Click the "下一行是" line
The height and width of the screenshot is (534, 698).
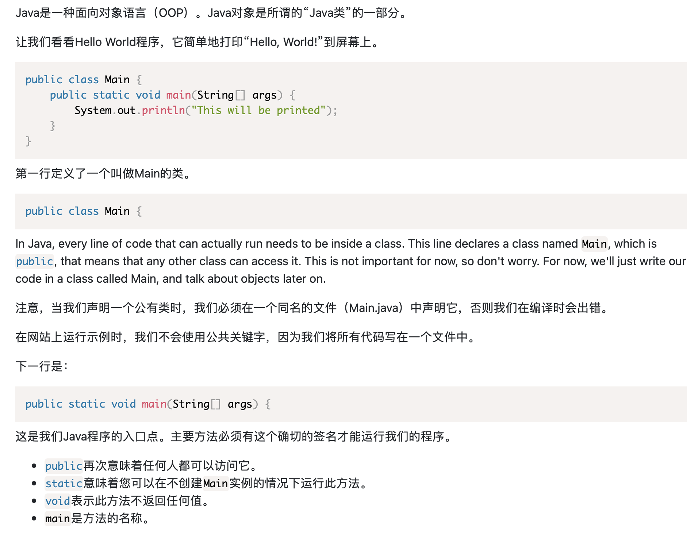[42, 366]
